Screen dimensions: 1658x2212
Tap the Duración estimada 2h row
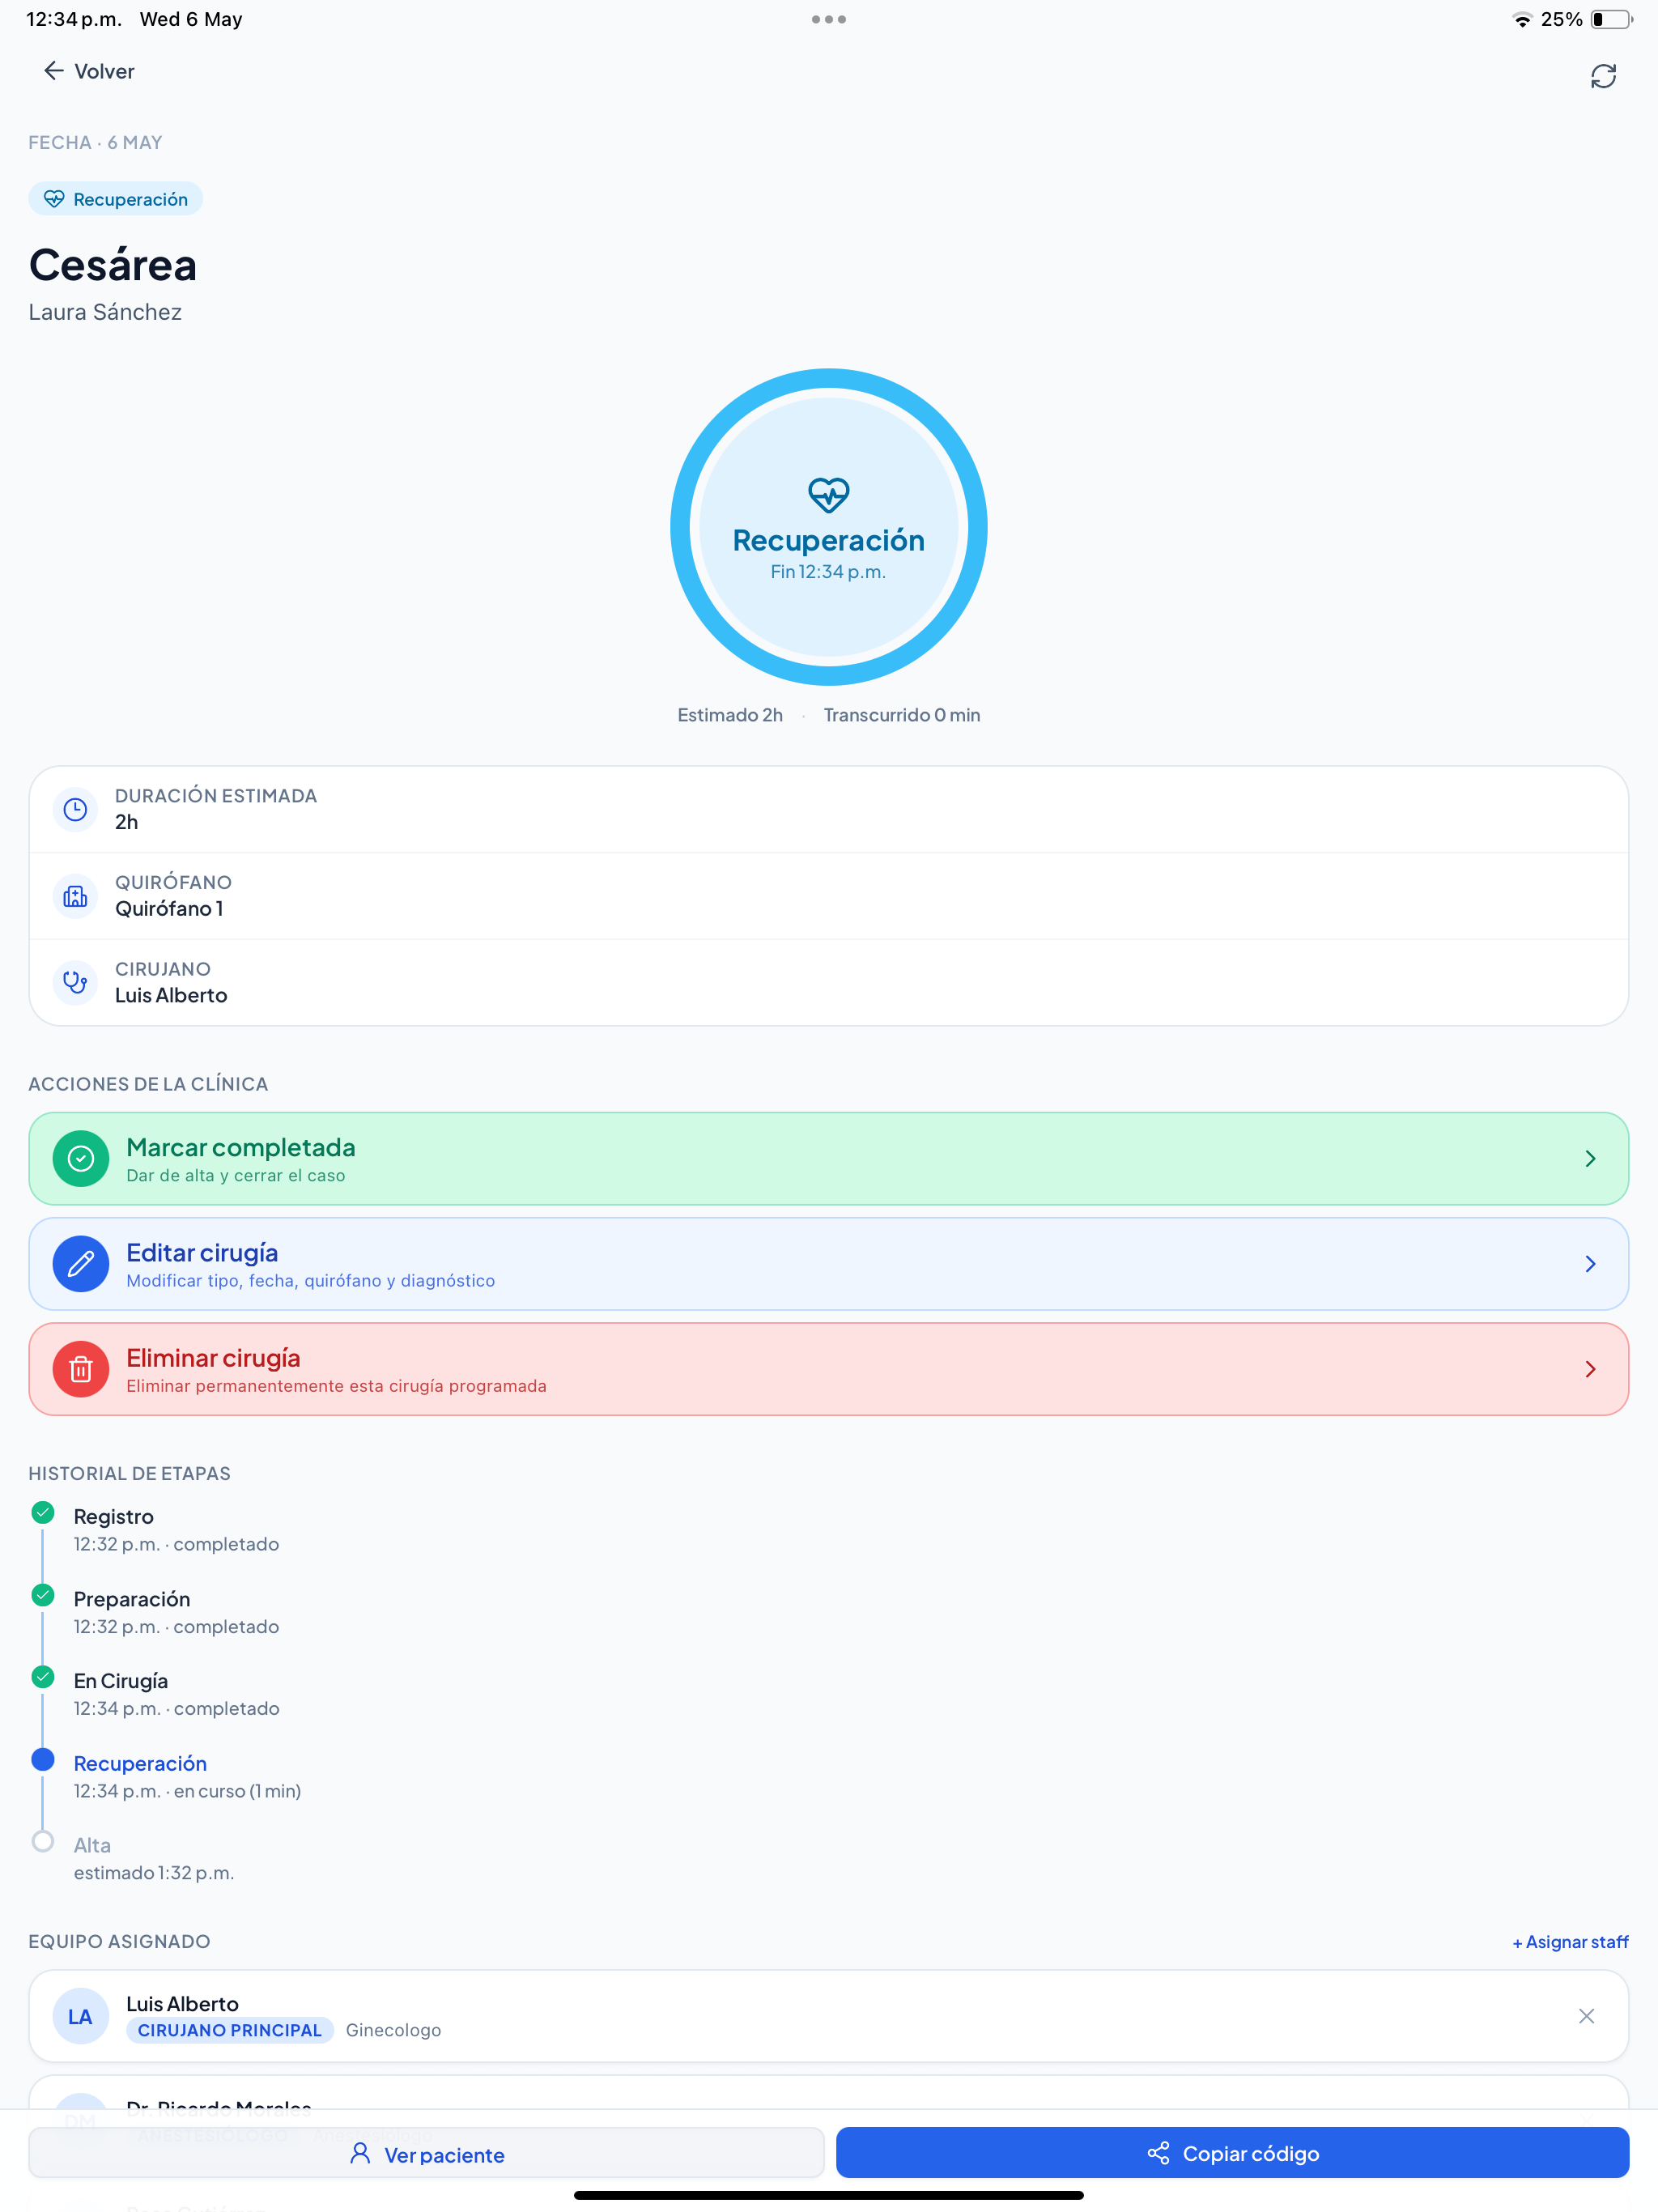pyautogui.click(x=828, y=809)
